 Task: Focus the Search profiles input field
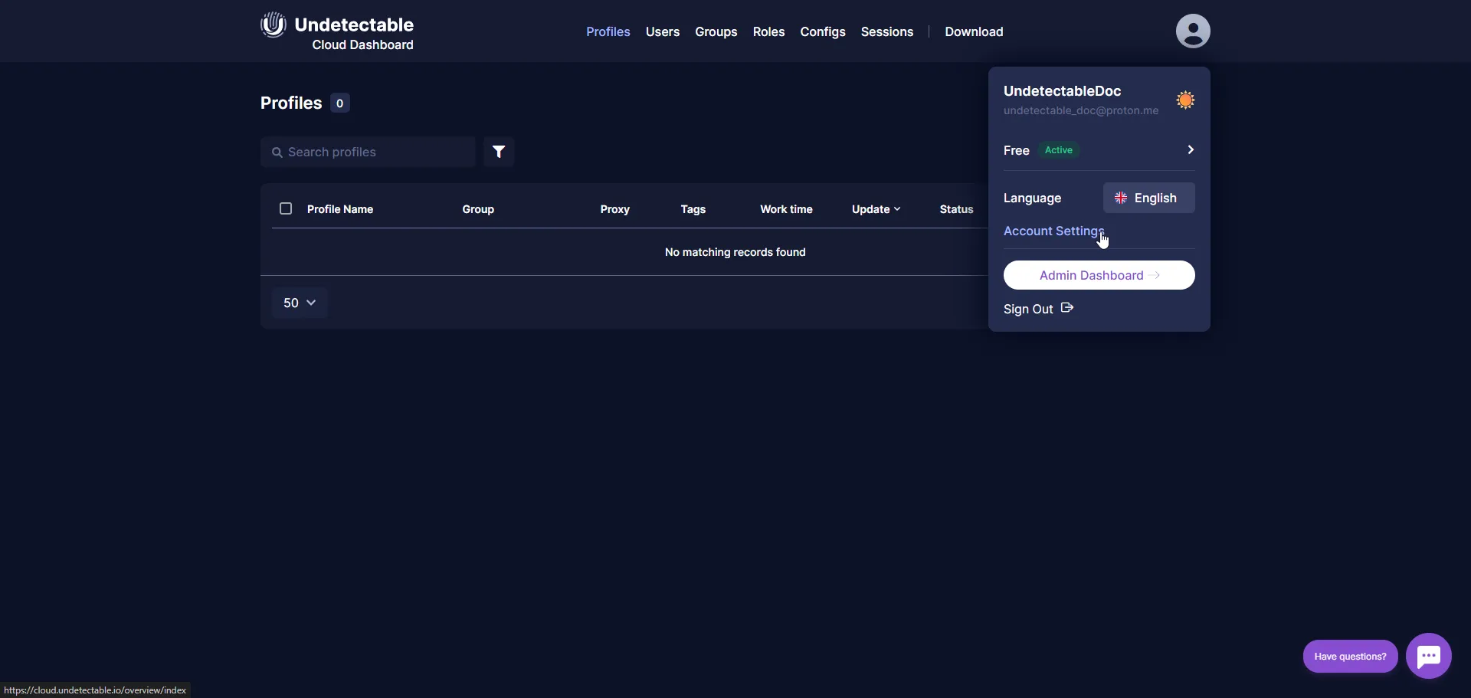[368, 152]
